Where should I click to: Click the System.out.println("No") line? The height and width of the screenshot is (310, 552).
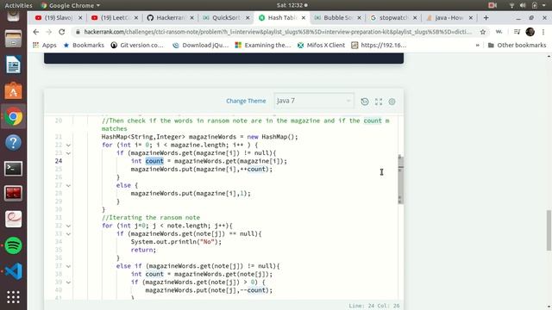click(x=176, y=242)
